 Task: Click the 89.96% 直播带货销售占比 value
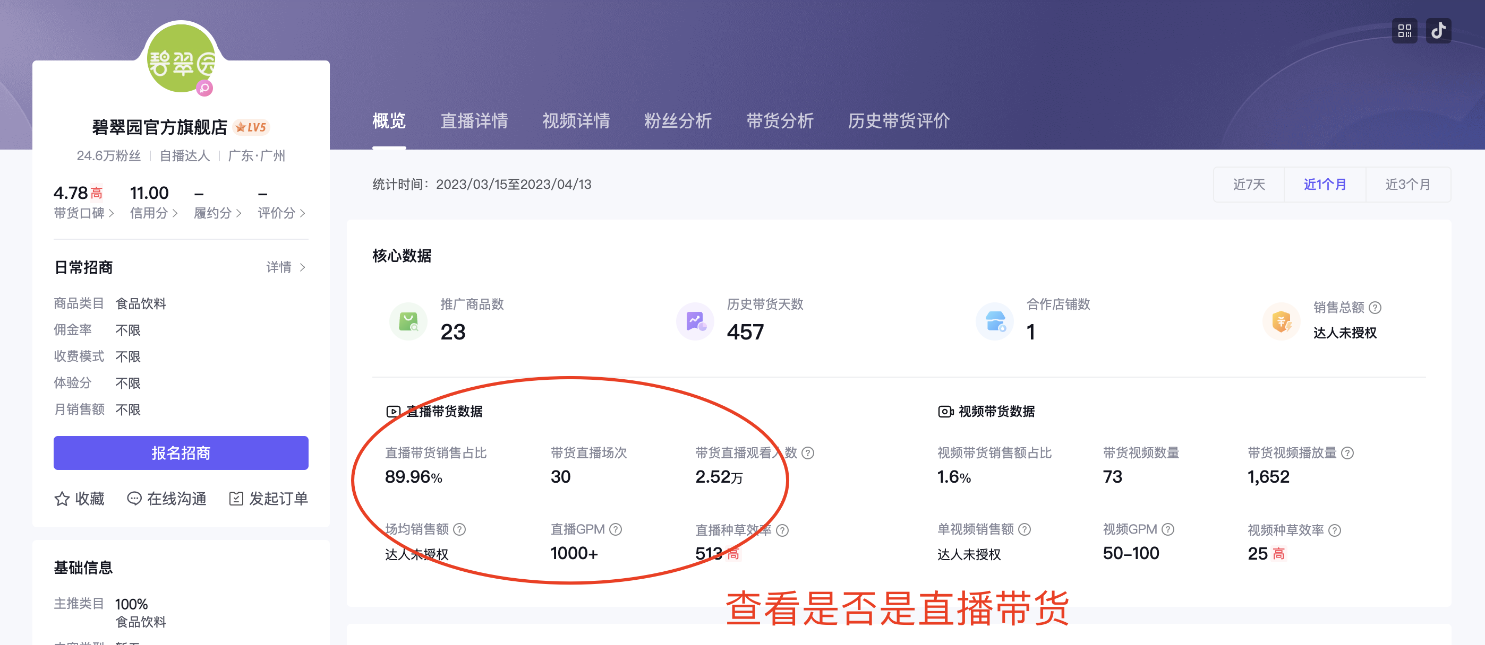point(413,477)
